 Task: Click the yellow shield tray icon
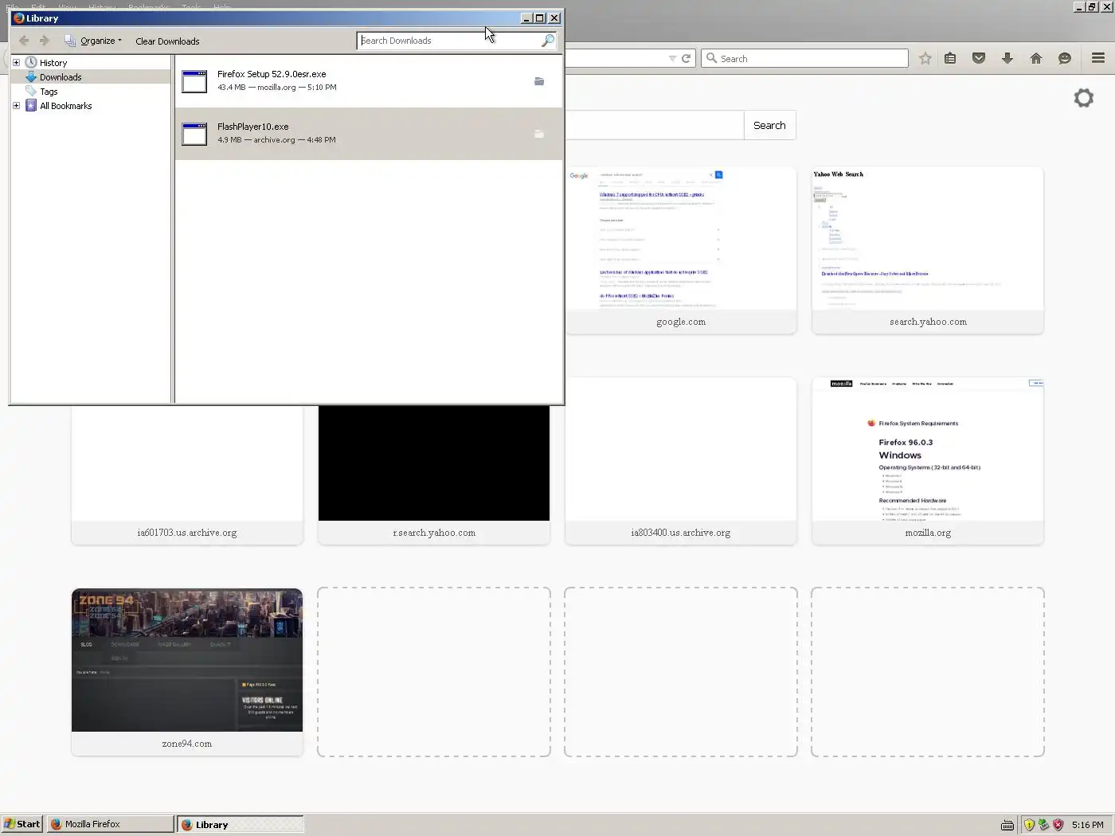click(x=1029, y=825)
